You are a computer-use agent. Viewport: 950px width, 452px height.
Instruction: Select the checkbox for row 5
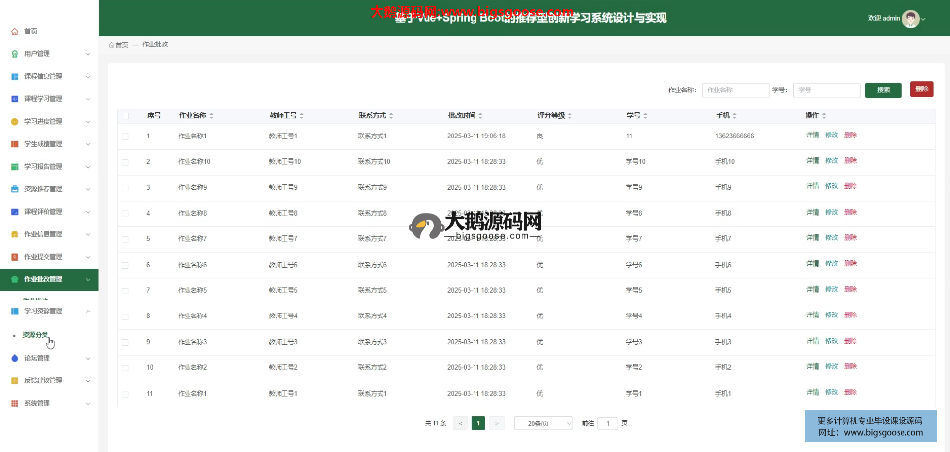coord(125,239)
